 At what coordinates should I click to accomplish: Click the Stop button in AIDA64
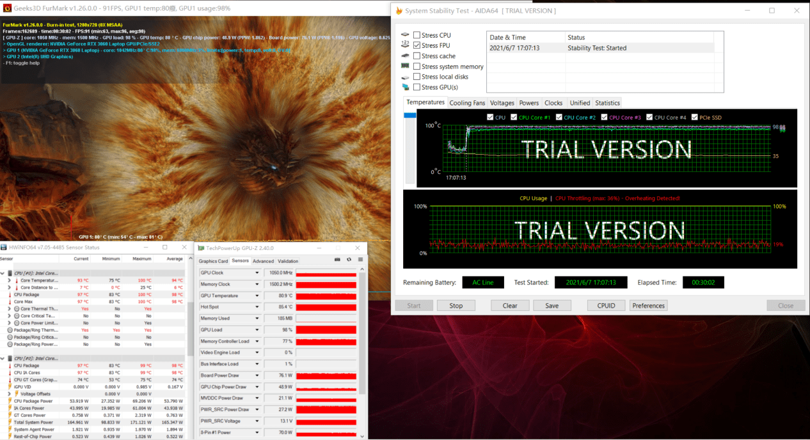click(x=456, y=306)
